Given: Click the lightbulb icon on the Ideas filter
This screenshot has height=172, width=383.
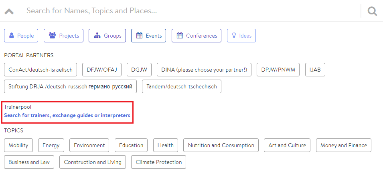Looking at the screenshot, I should point(234,36).
